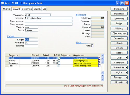
Task: Open note icon in Kampagne prisgrupp row
Action: [99, 63]
